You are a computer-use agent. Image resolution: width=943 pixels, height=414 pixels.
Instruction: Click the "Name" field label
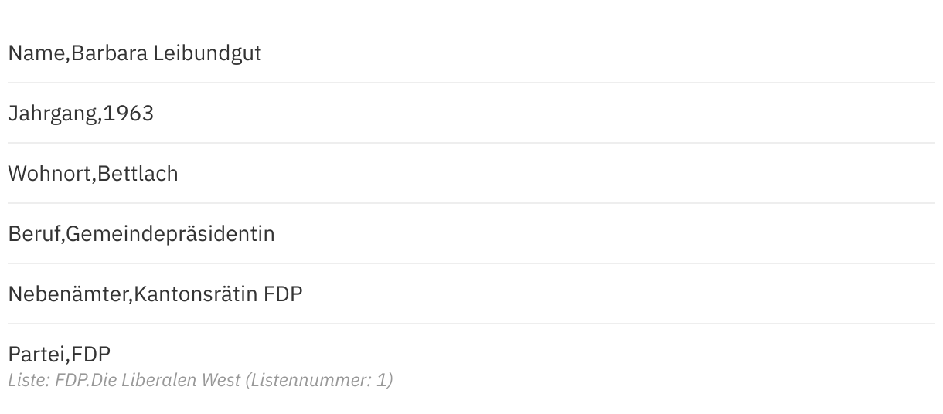point(37,53)
